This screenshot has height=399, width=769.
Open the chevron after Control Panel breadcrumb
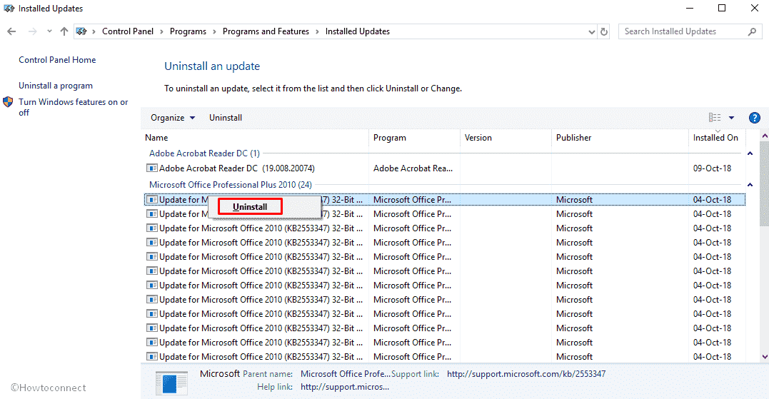[x=162, y=31]
